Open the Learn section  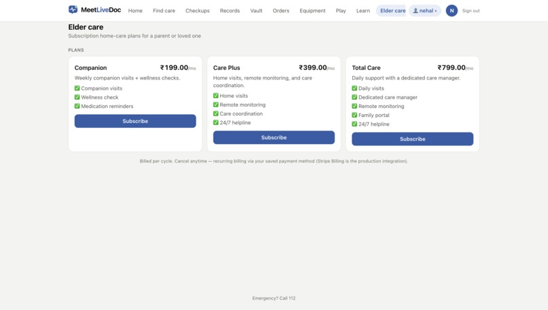click(363, 11)
